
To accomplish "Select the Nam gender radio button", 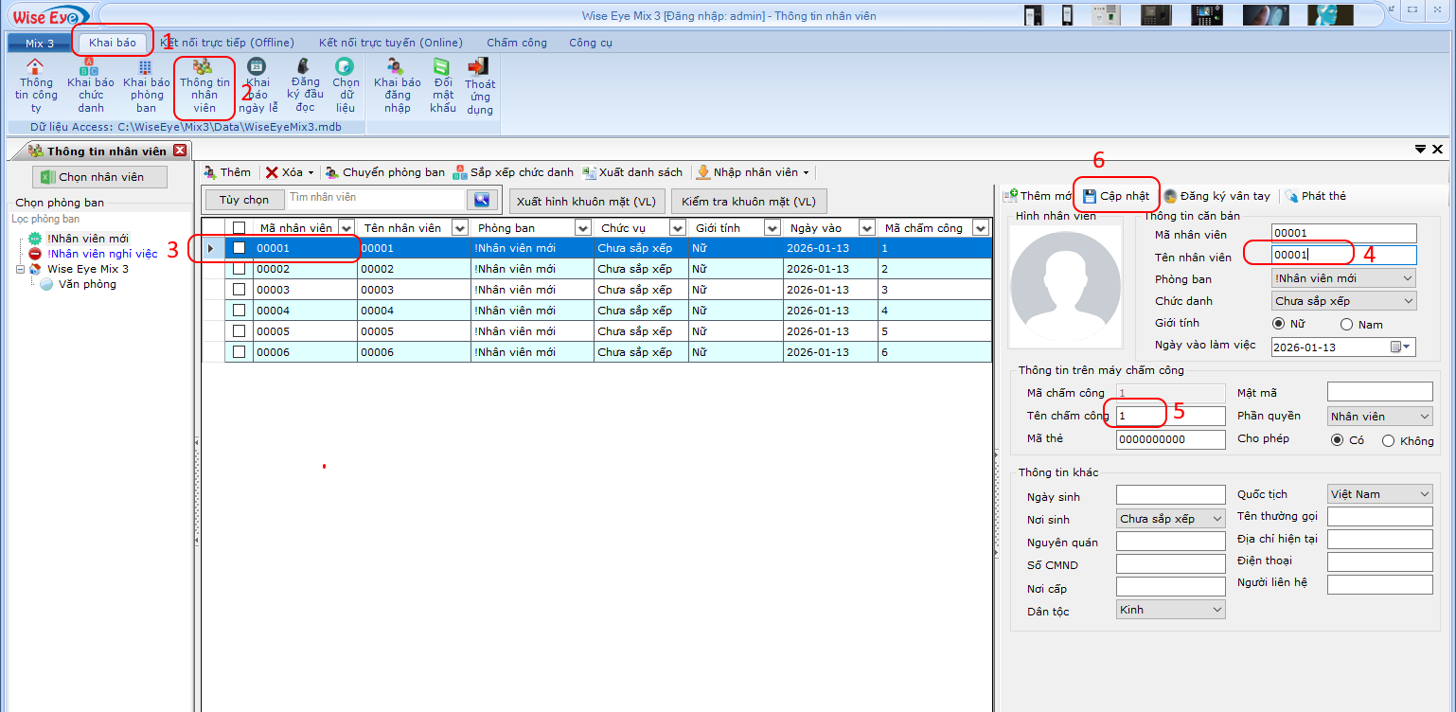I will (x=1346, y=325).
